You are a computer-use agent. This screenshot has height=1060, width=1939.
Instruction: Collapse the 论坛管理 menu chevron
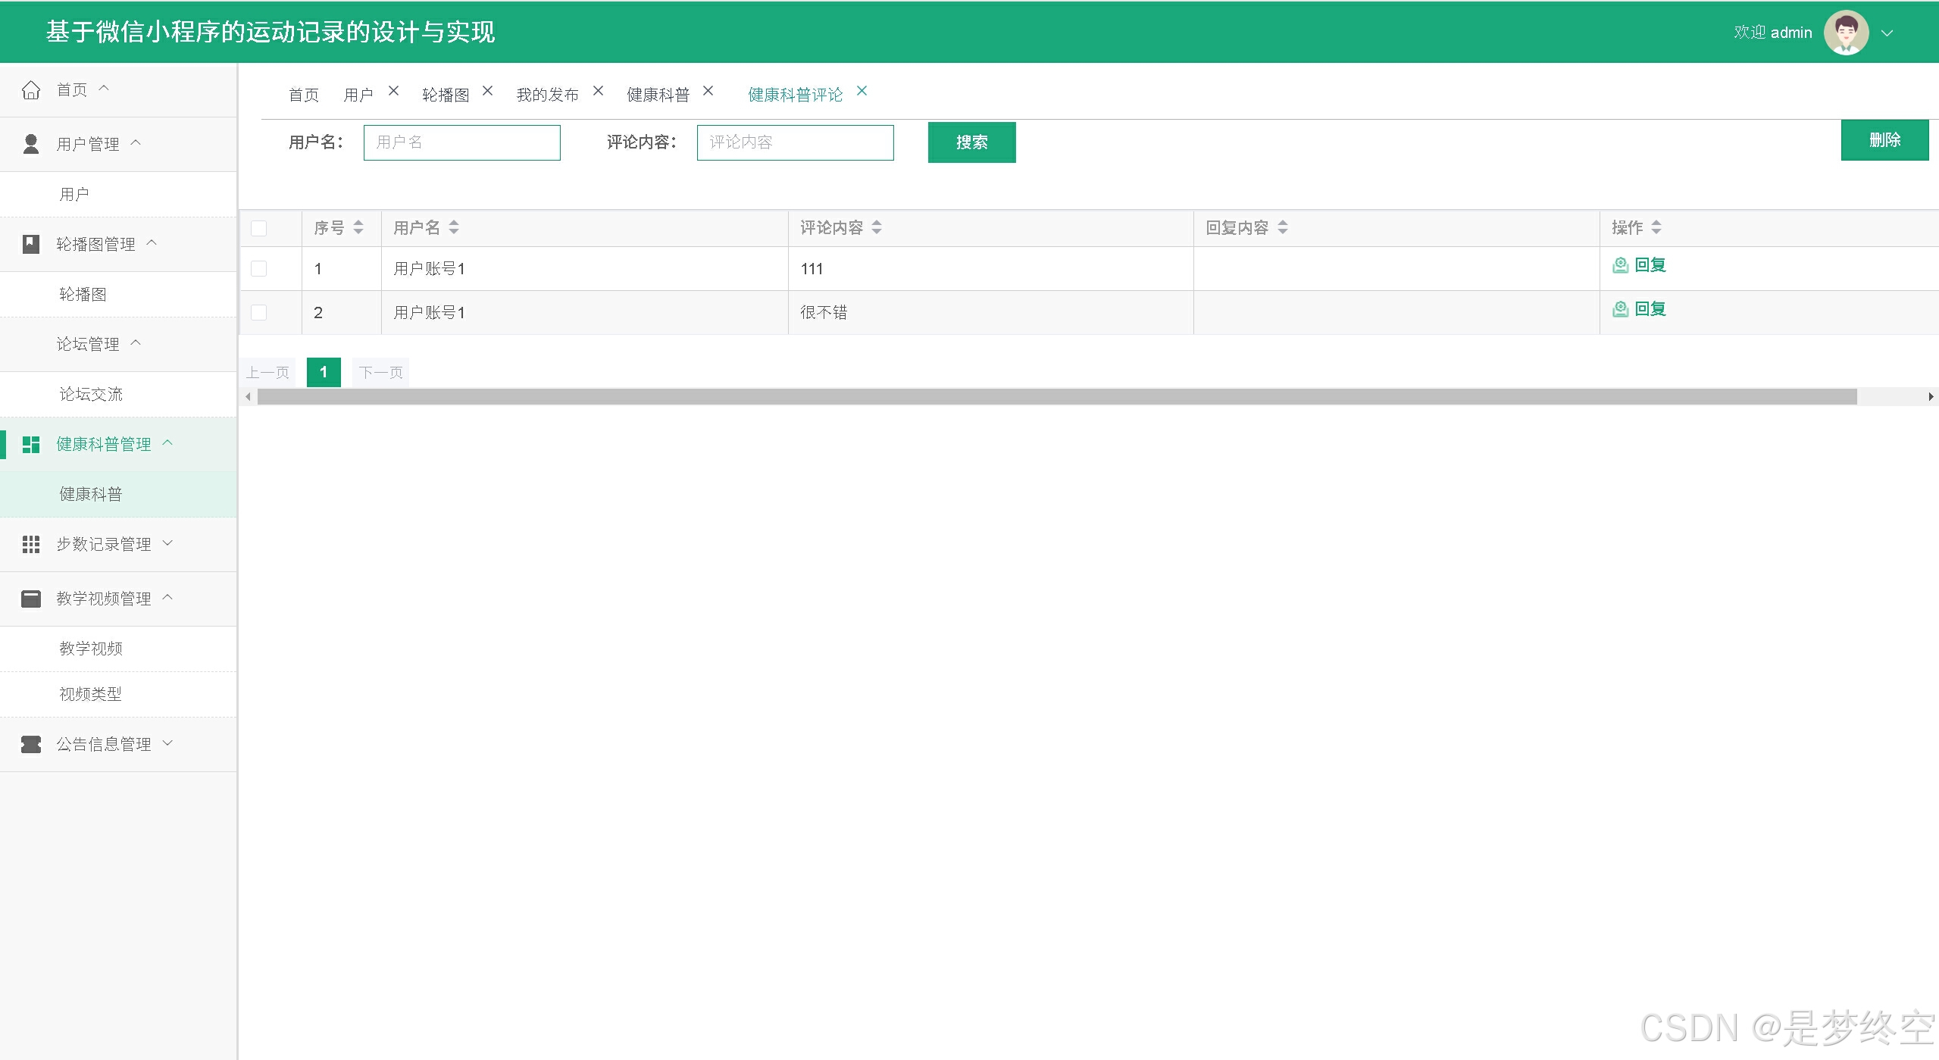[x=136, y=343]
